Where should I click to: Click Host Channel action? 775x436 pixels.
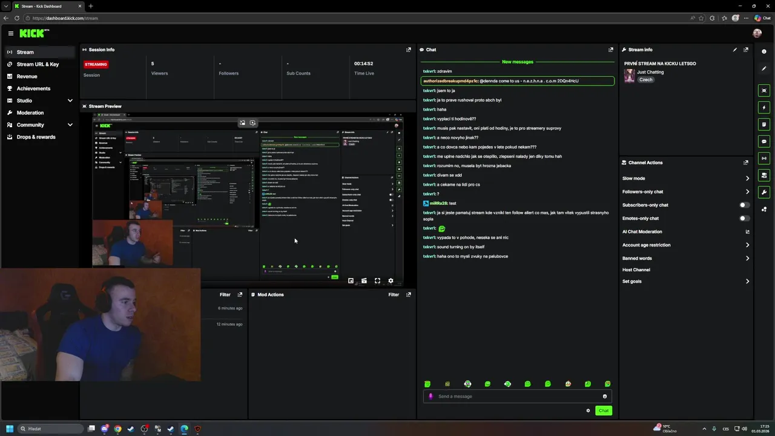(x=636, y=269)
